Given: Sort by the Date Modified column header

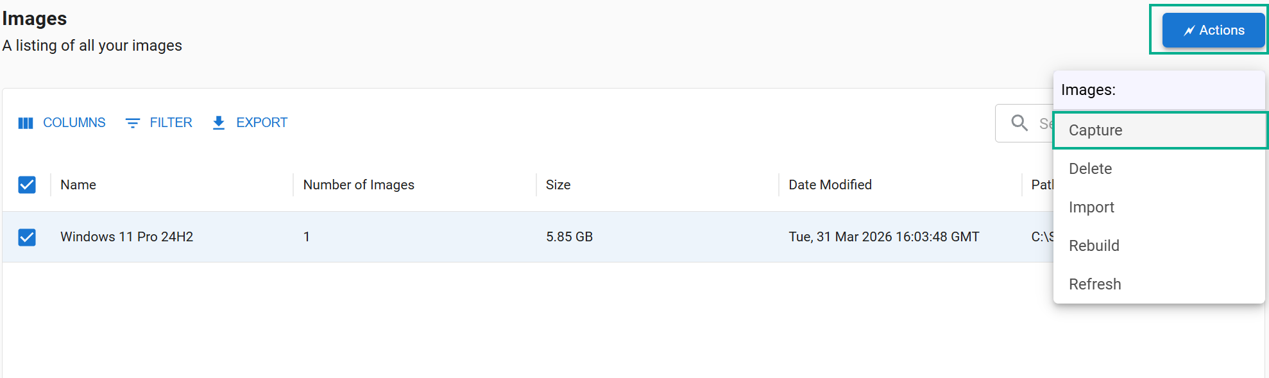Looking at the screenshot, I should tap(830, 185).
